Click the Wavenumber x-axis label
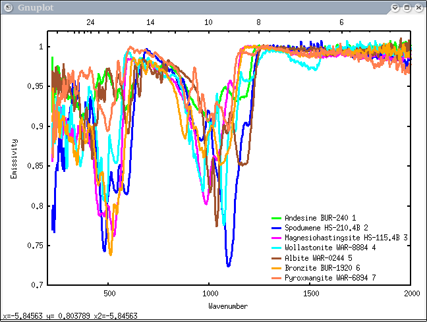The height and width of the screenshot is (322, 427). pyautogui.click(x=228, y=306)
